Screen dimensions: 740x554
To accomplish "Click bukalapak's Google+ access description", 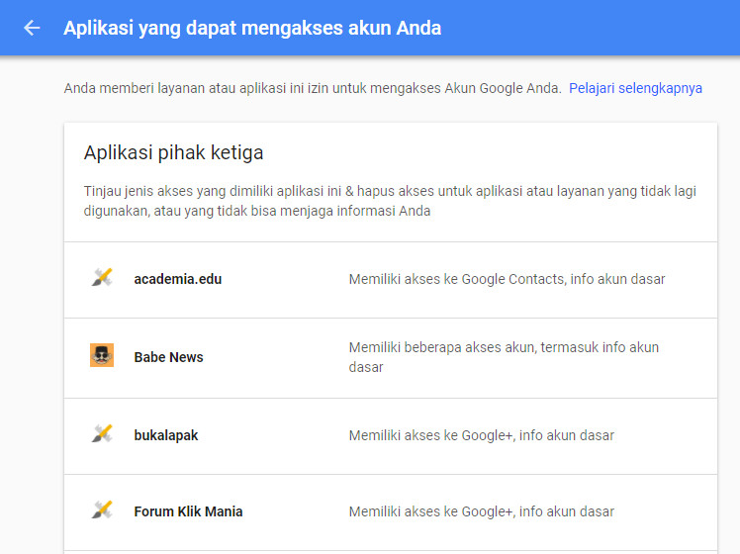I will (x=482, y=435).
